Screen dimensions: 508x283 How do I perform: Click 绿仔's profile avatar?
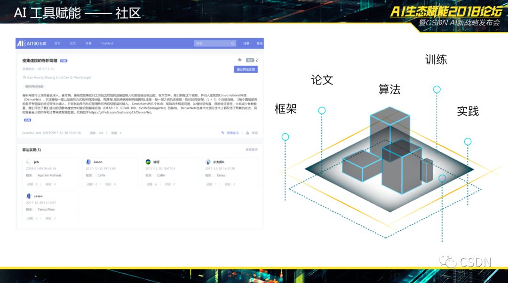point(148,161)
